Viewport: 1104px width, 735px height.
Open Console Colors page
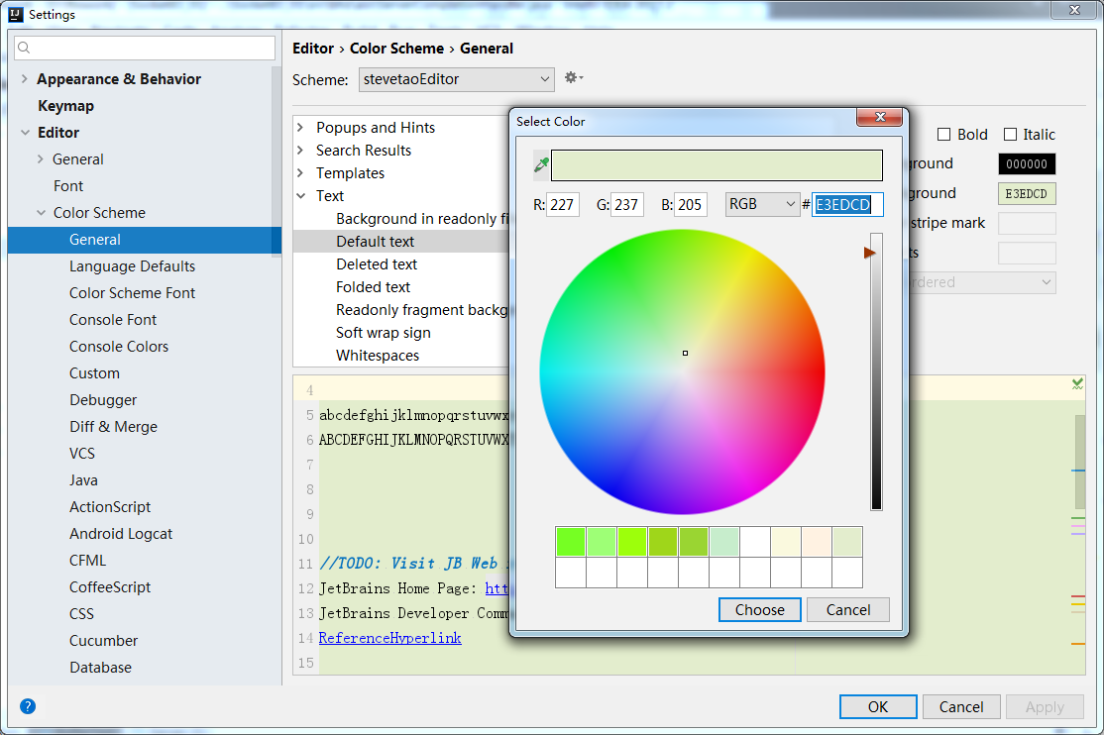coord(119,347)
